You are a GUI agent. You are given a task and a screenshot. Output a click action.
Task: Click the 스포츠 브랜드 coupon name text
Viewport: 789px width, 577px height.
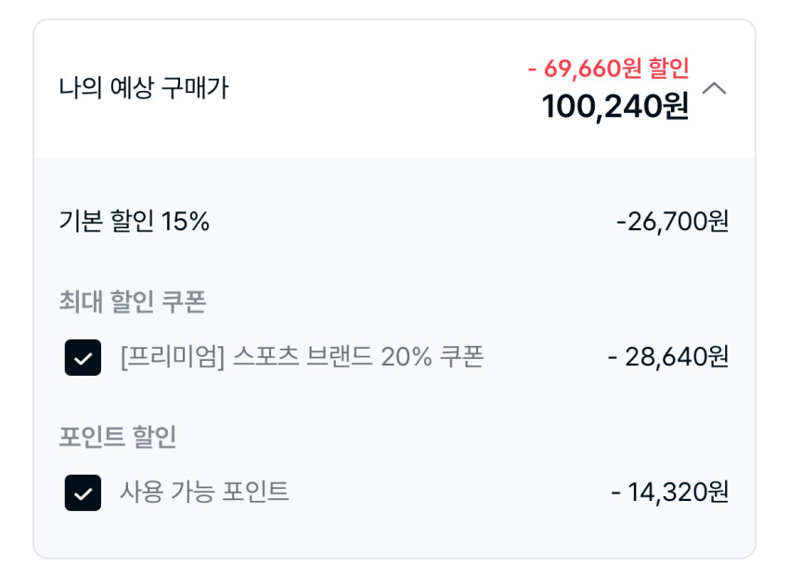(303, 357)
